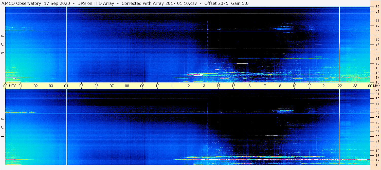Select the 04 hour label on time axis

pyautogui.click(x=66, y=86)
